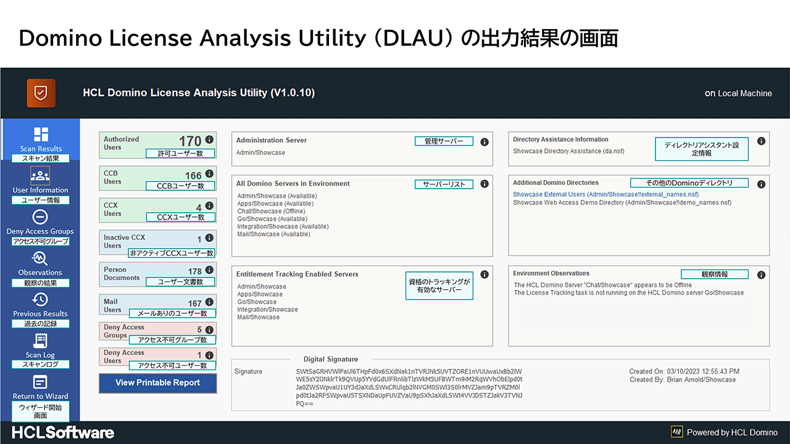The height and width of the screenshot is (444, 790).
Task: Click the Chat/Showcase appears Offline observation
Action: (x=603, y=285)
